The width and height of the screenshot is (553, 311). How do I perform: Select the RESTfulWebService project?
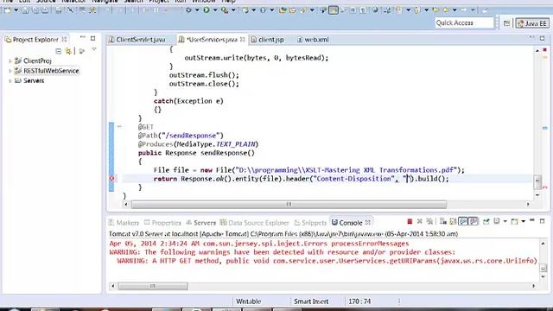(51, 71)
